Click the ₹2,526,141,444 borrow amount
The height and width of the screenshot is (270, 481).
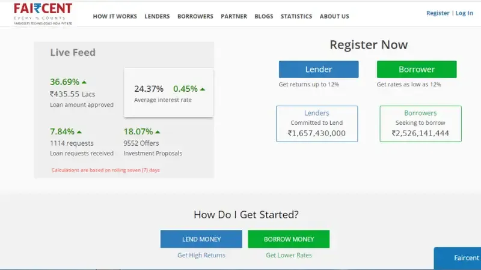[420, 133]
